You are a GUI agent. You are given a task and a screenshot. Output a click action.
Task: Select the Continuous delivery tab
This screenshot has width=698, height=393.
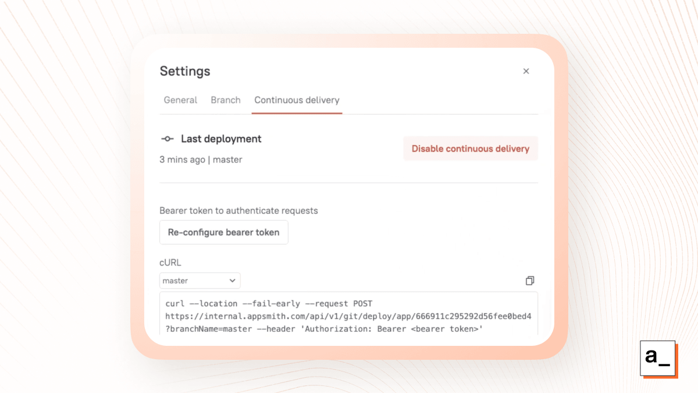pyautogui.click(x=297, y=100)
